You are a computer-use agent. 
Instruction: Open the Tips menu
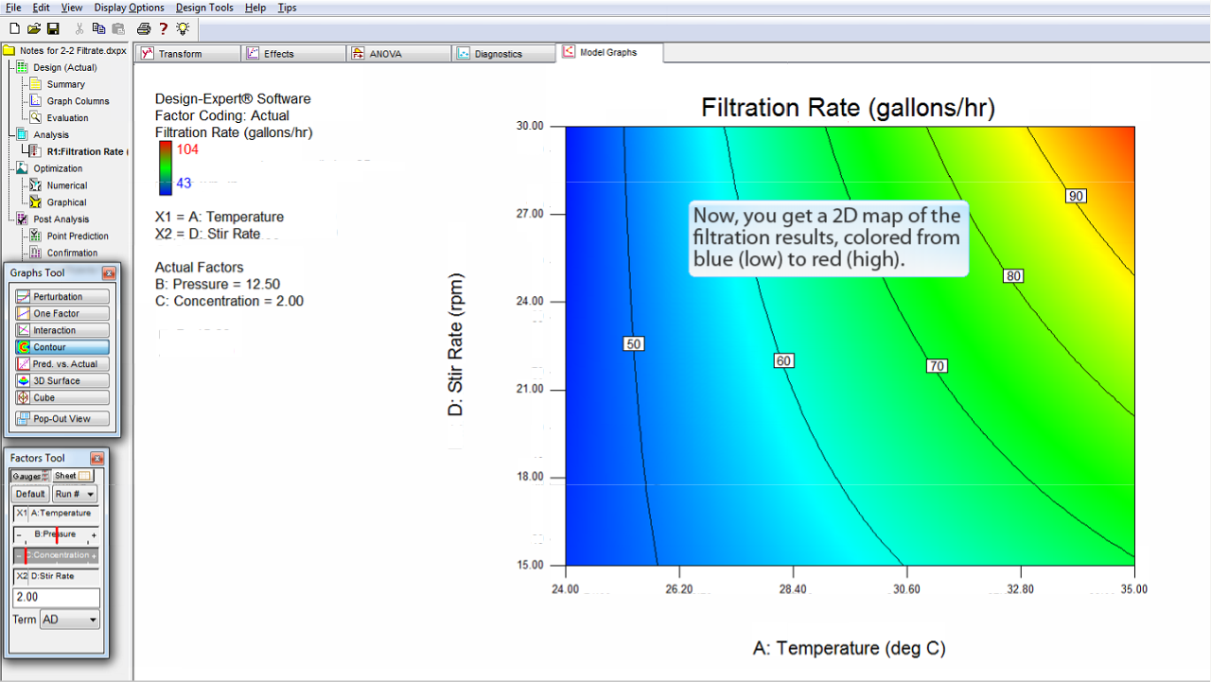pos(287,8)
